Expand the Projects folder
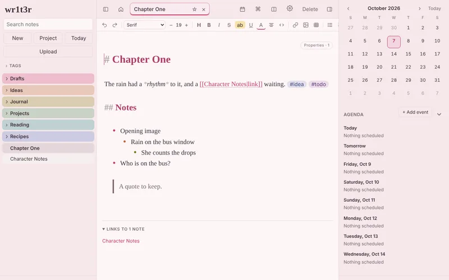Screen dimensions: 449x280 point(48,113)
